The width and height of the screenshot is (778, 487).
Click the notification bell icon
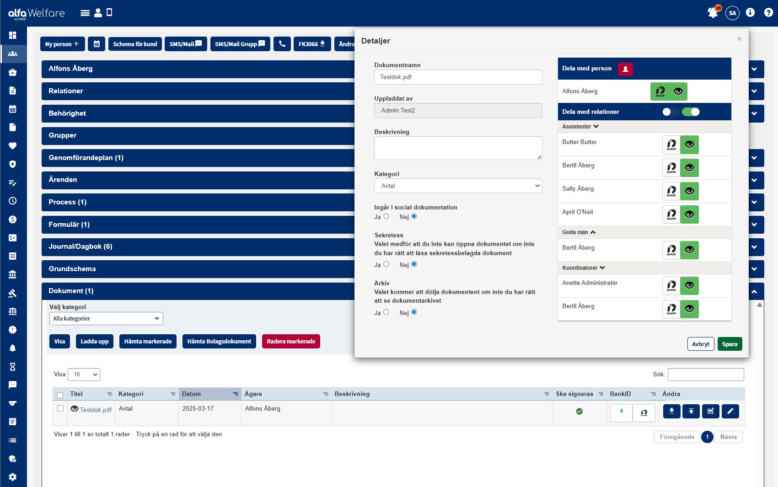(713, 12)
